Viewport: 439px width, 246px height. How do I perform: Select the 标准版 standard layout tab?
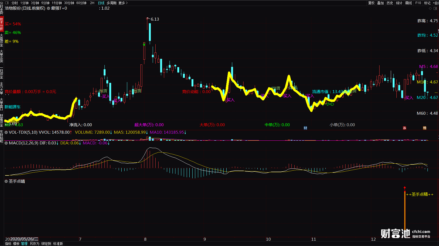pos(58,244)
